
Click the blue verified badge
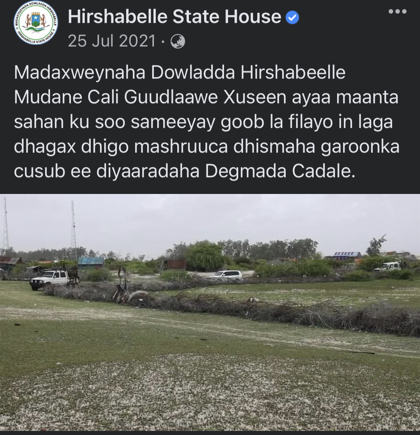coord(292,18)
